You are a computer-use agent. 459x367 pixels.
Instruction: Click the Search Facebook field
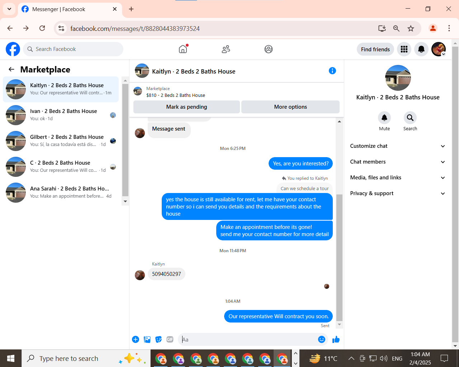[73, 49]
